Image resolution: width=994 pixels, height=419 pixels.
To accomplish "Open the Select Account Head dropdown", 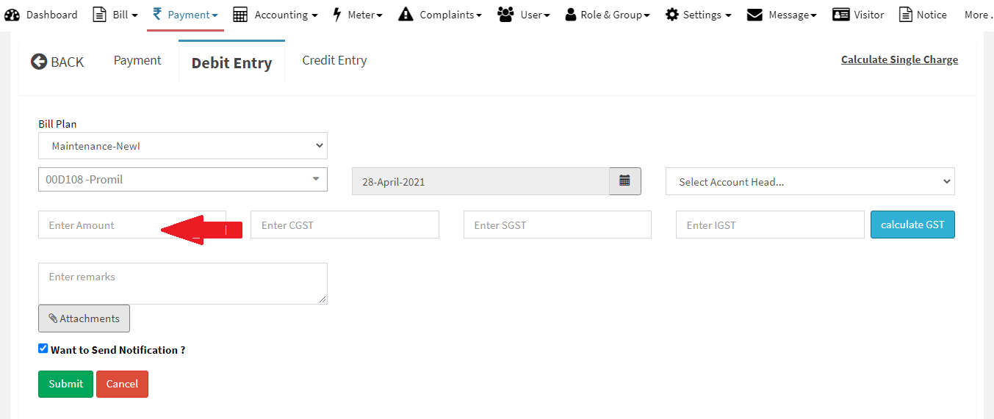I will (810, 182).
